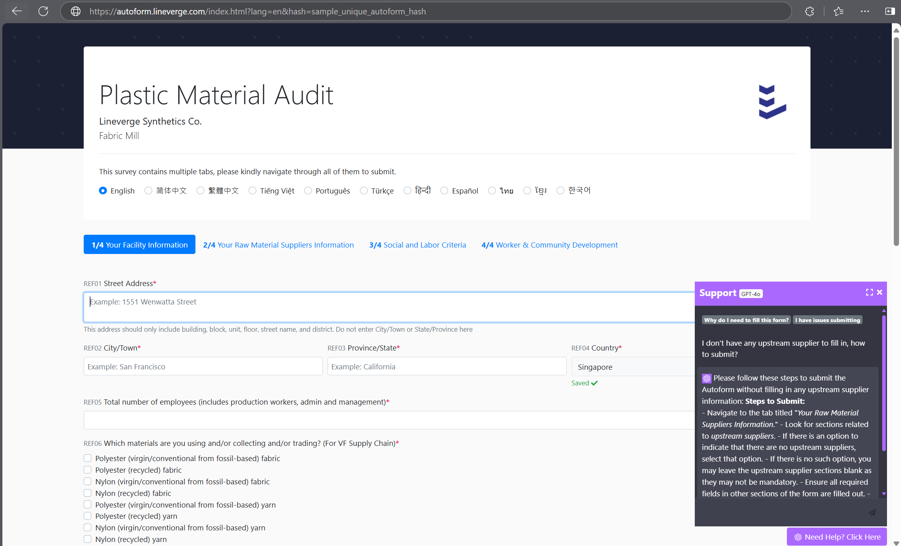Open Your Raw Material Suppliers Information tab

[x=278, y=245]
